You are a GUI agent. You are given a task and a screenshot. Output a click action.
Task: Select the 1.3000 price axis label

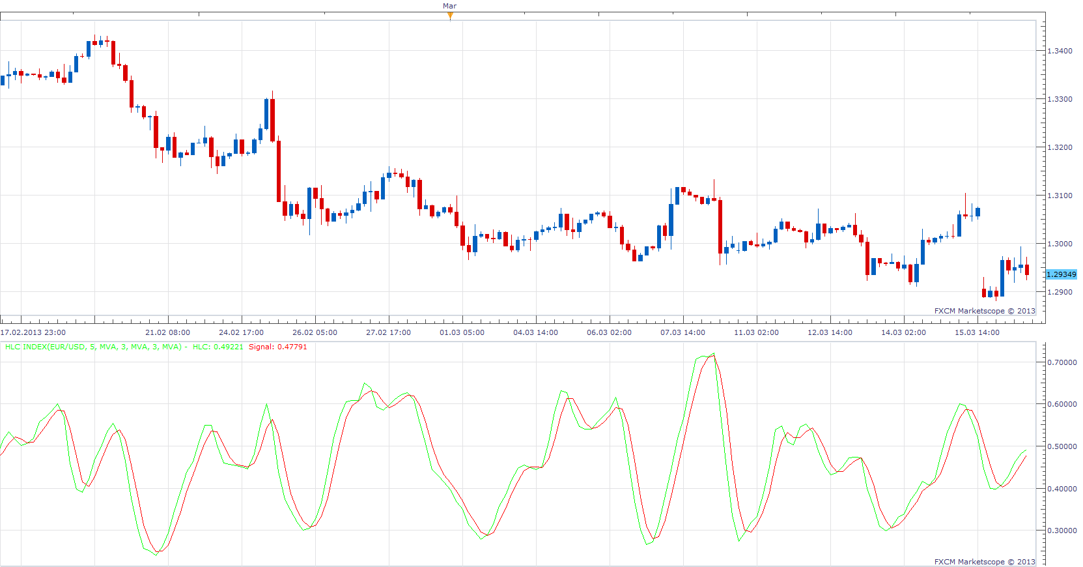point(1060,244)
